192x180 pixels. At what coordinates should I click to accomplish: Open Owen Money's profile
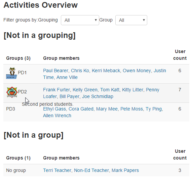point(137,71)
